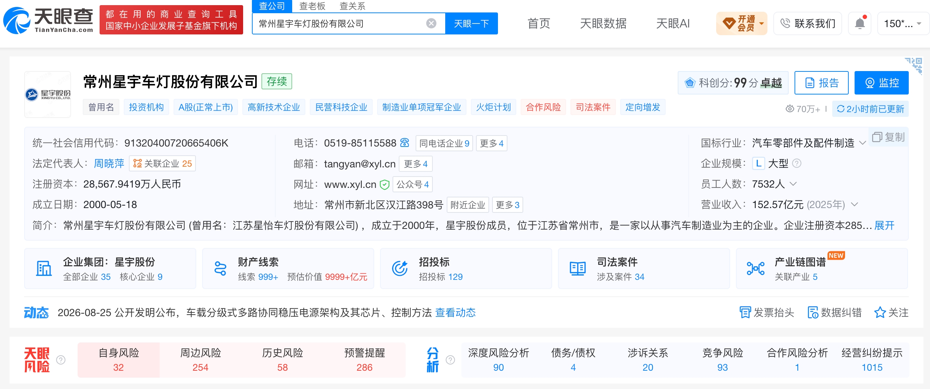
Task: Select the 查公司 search tab
Action: pyautogui.click(x=272, y=6)
